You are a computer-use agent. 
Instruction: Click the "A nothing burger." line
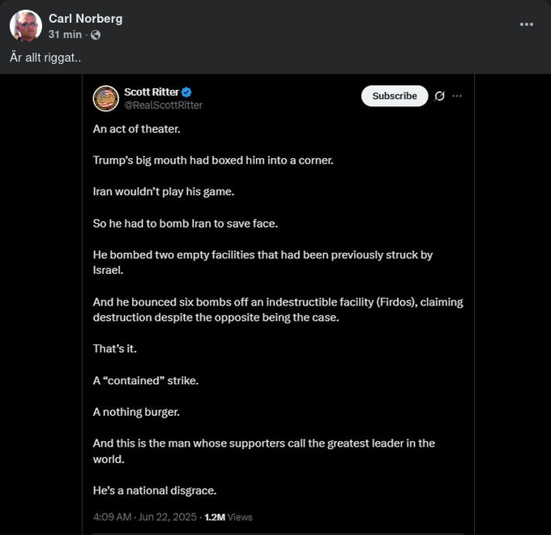coord(136,411)
